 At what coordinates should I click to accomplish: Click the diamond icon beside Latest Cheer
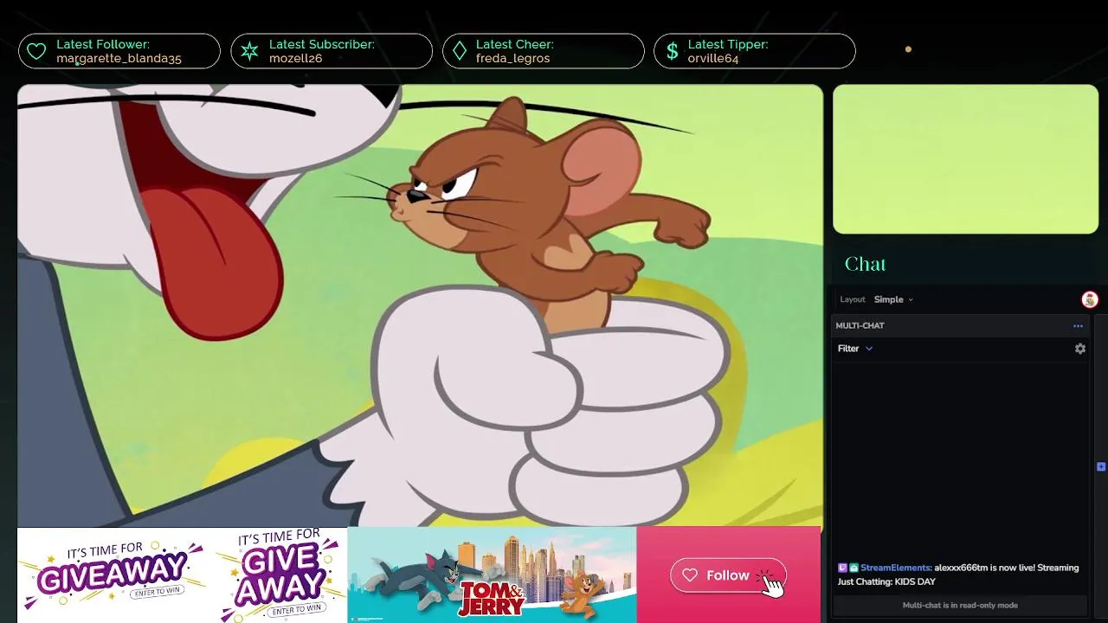coord(460,52)
